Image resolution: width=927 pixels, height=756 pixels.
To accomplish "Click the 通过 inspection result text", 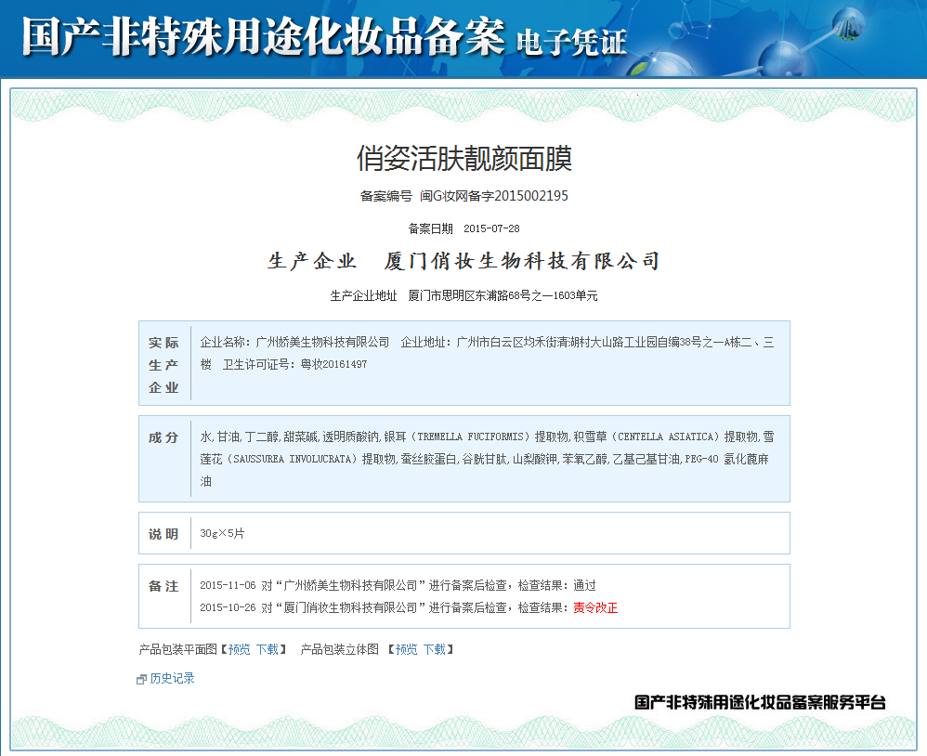I will (584, 585).
